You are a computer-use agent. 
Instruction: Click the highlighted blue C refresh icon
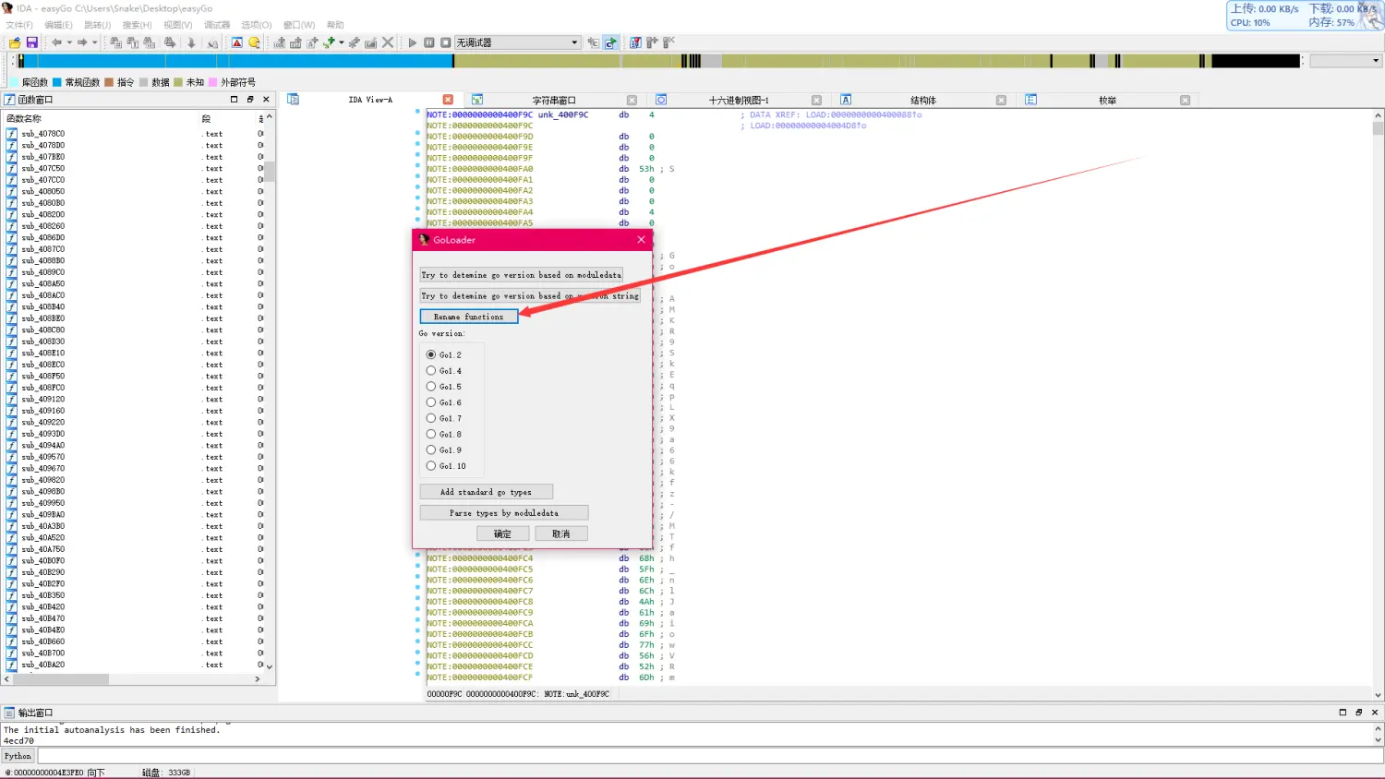click(610, 42)
